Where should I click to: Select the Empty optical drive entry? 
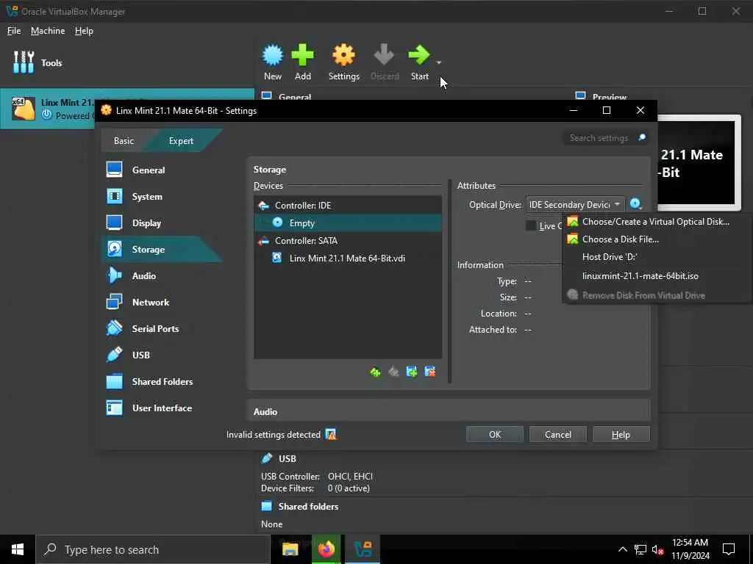[348, 223]
